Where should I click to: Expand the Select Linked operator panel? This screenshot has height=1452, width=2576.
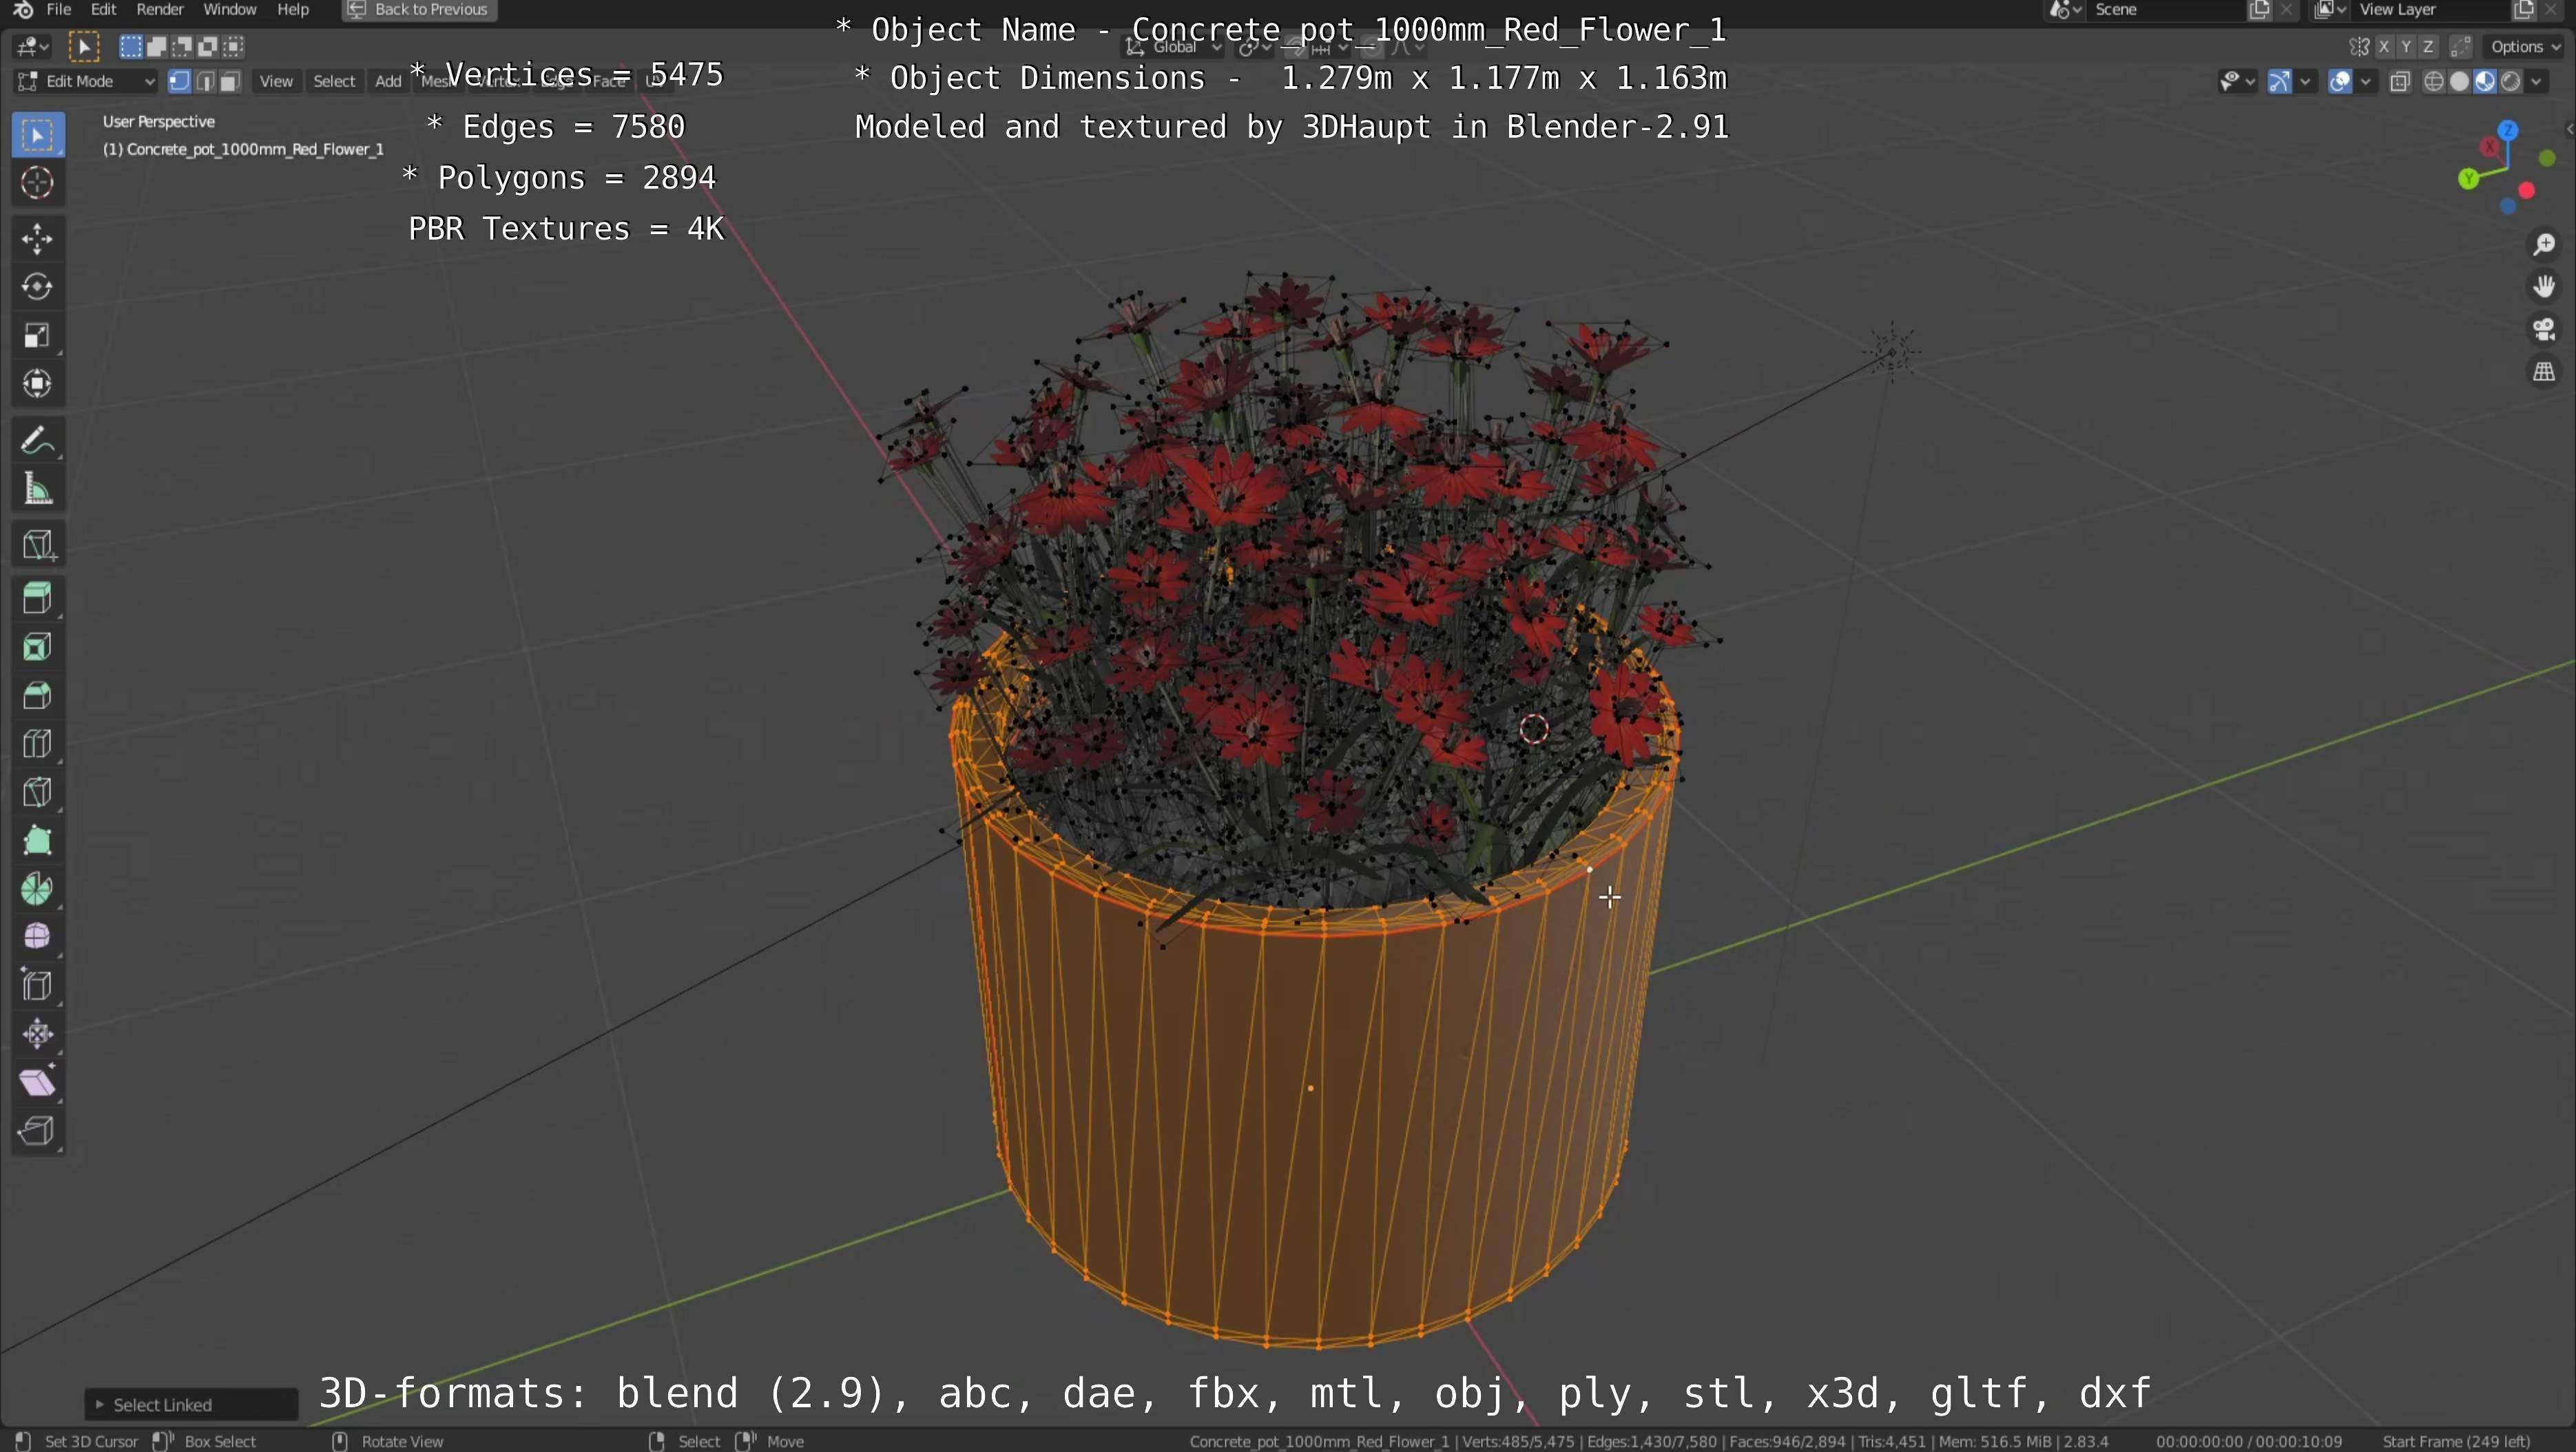pyautogui.click(x=191, y=1404)
